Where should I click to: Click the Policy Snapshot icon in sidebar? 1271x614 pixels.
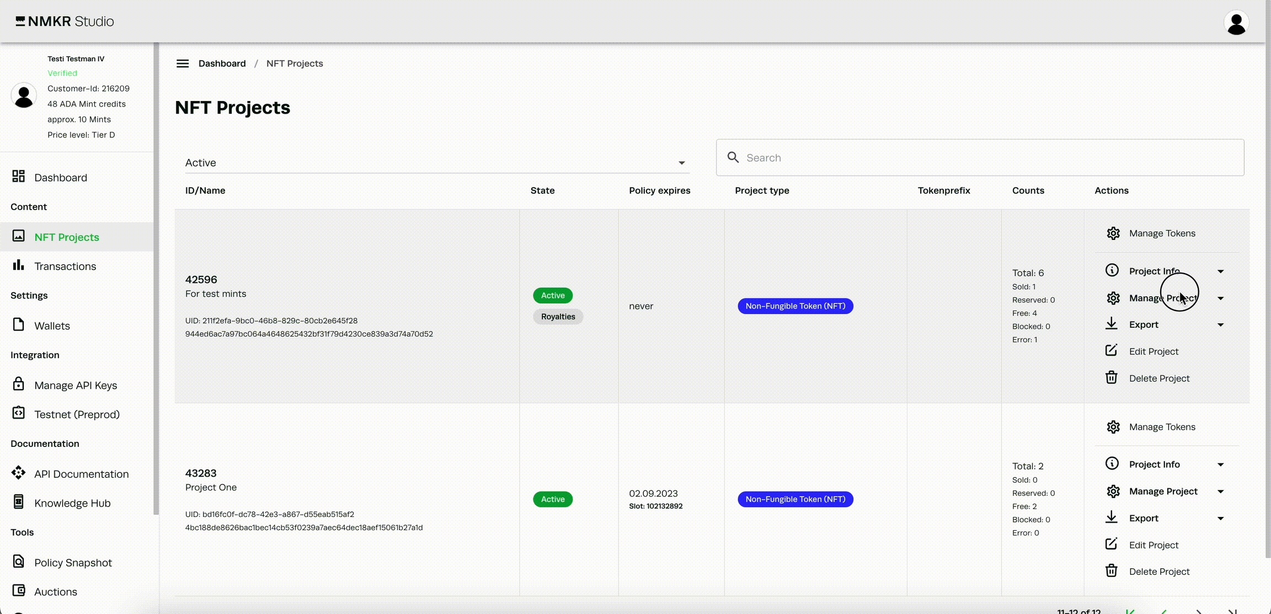(x=18, y=562)
